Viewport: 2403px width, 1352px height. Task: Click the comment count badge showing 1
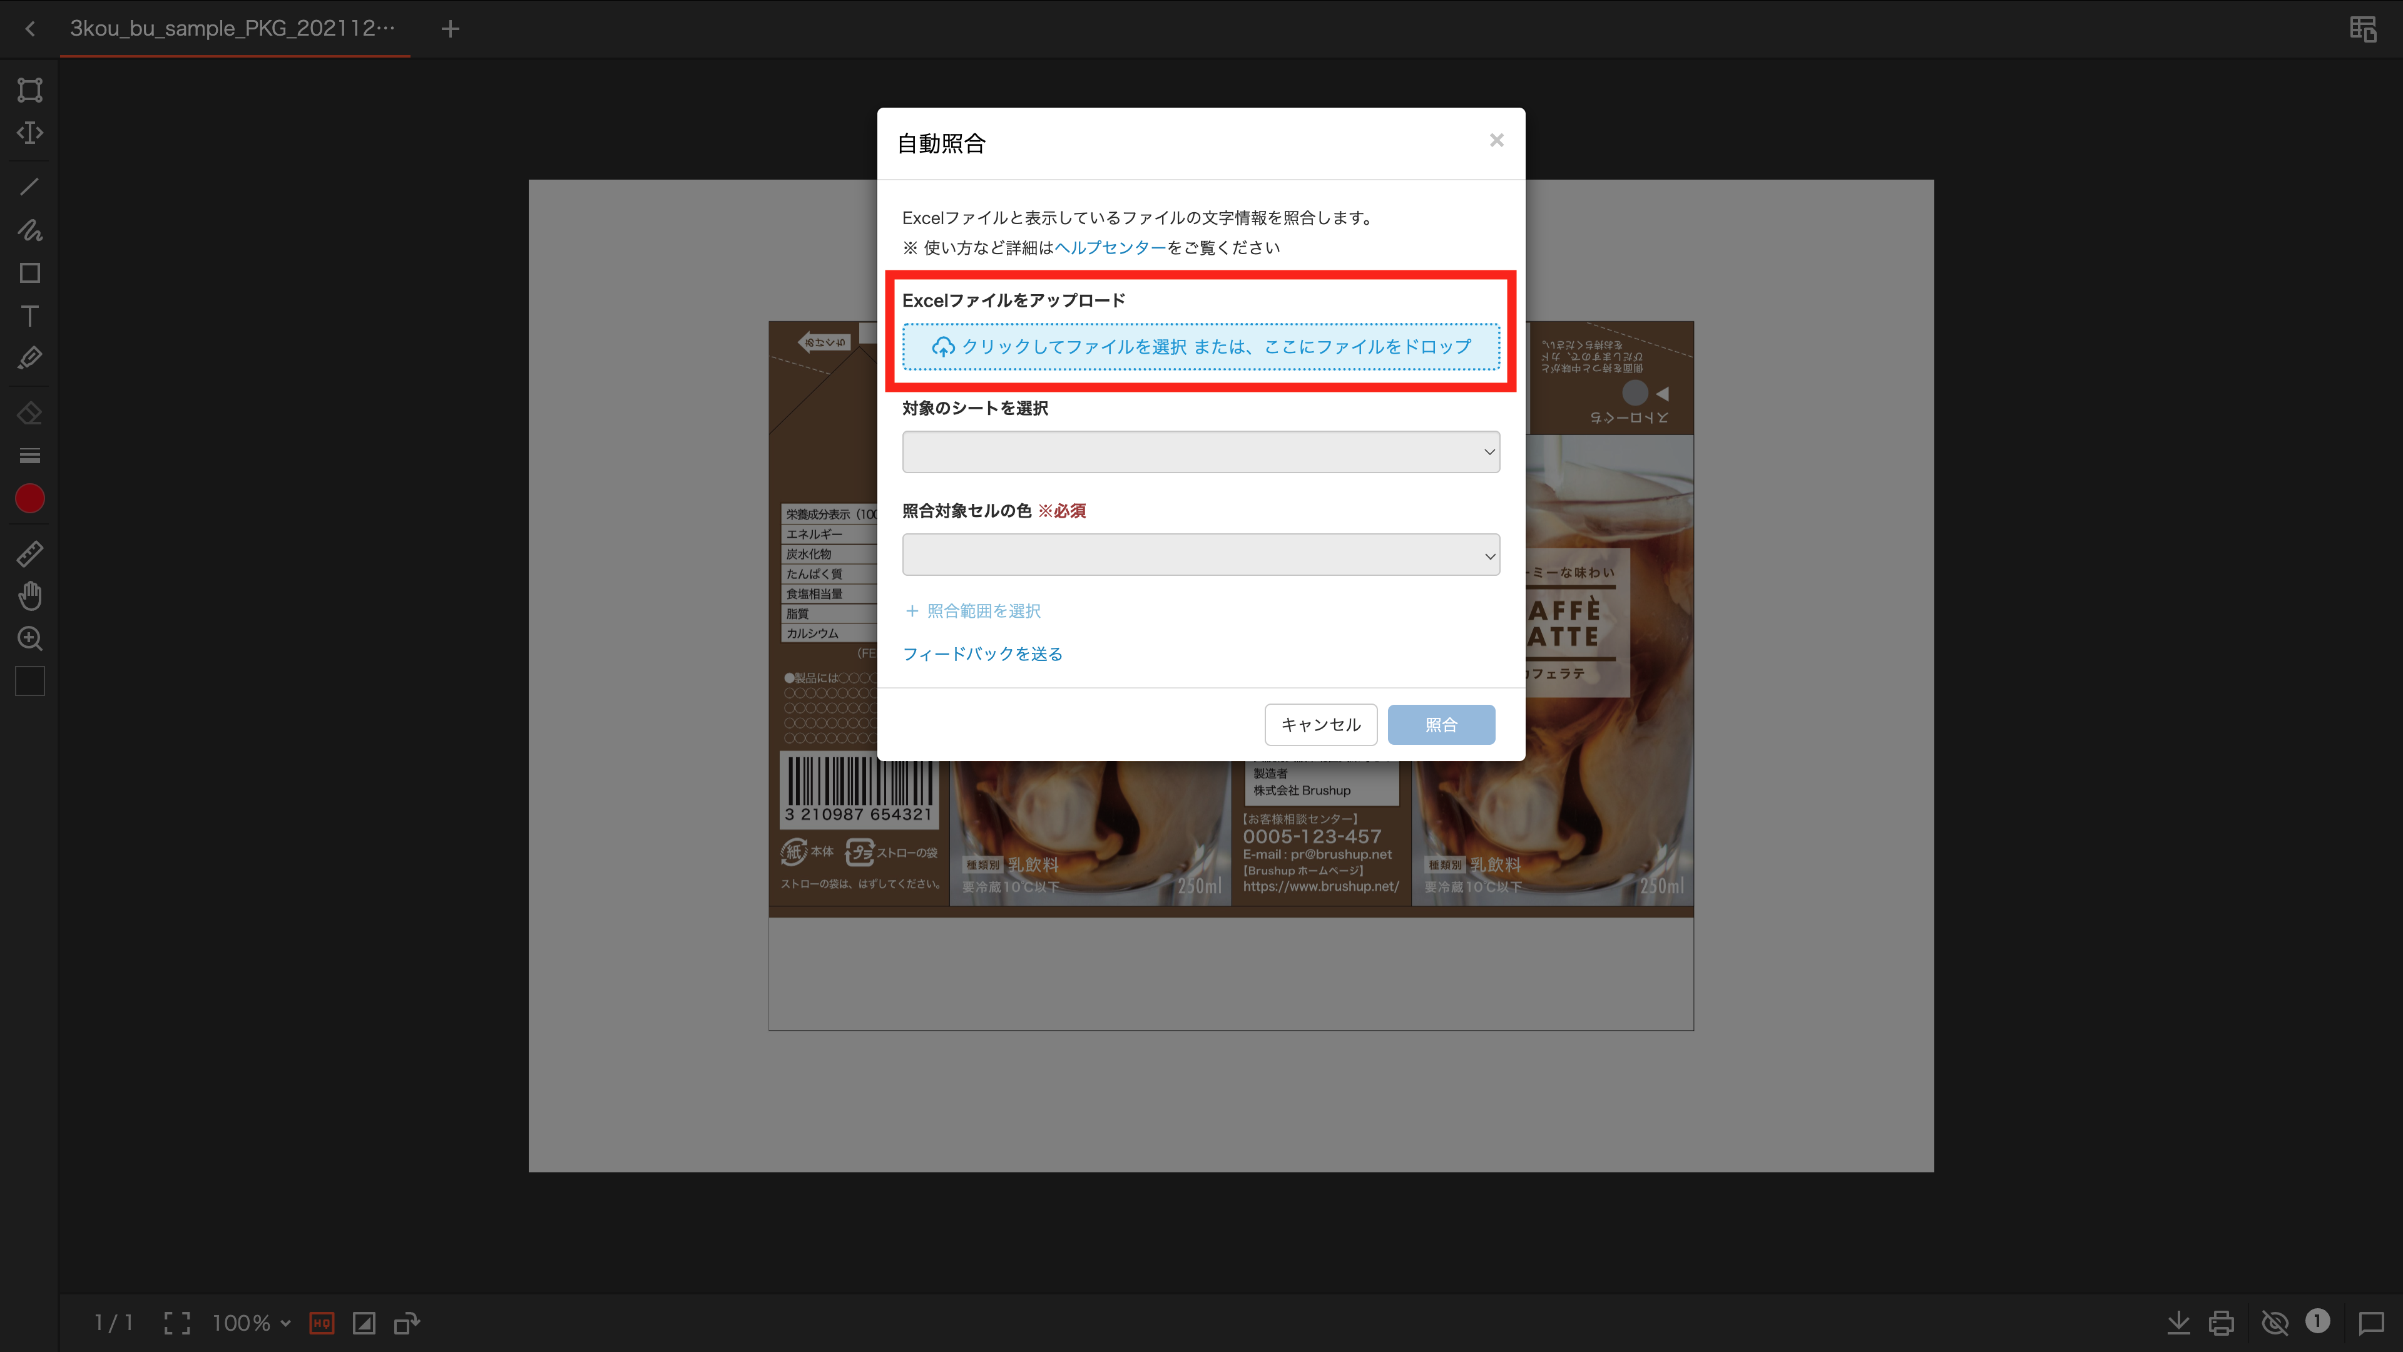[x=2318, y=1321]
